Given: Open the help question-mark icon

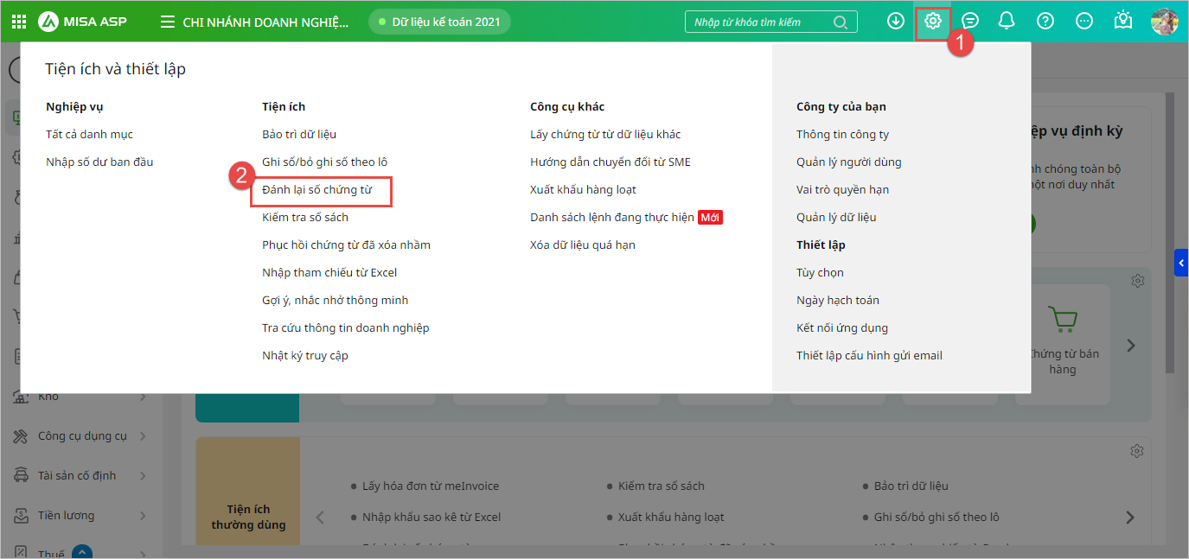Looking at the screenshot, I should click(1045, 21).
